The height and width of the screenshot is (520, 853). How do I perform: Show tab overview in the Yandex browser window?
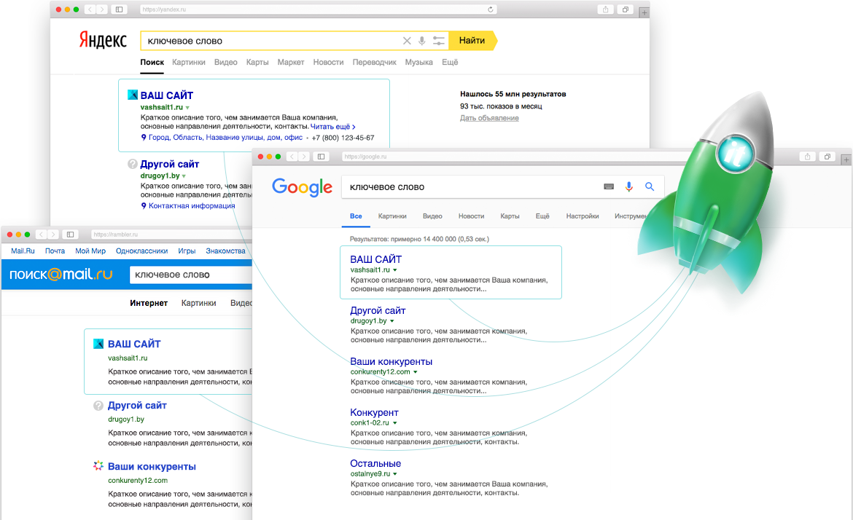[626, 9]
